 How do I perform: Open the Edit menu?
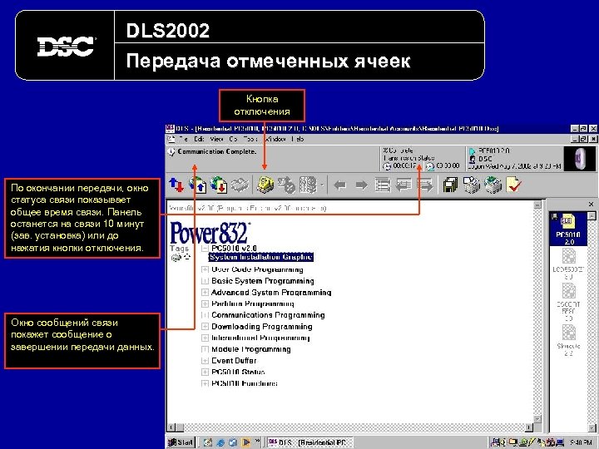click(x=199, y=139)
